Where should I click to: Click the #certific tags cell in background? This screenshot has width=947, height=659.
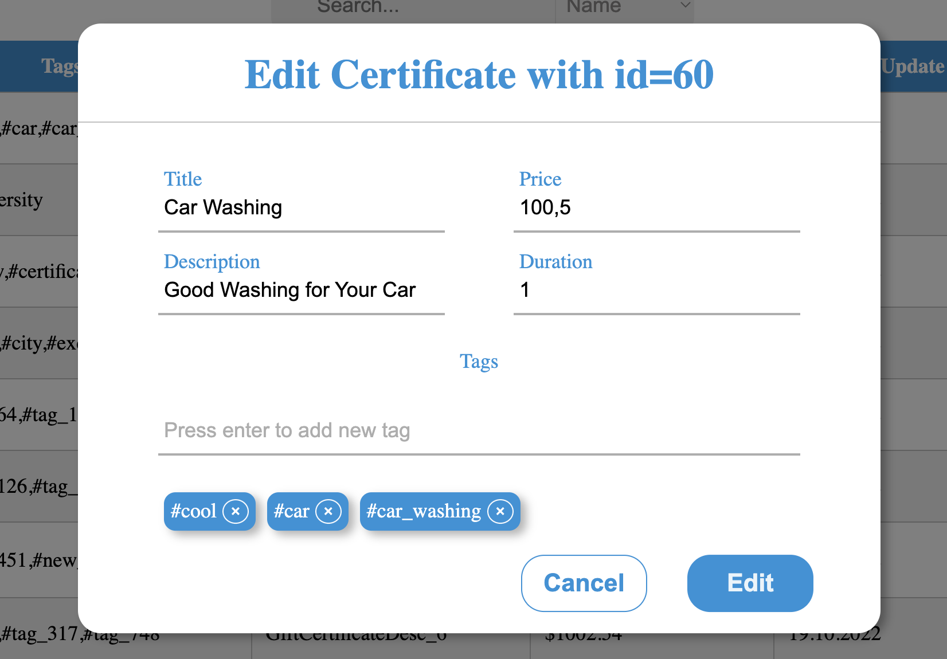click(39, 272)
